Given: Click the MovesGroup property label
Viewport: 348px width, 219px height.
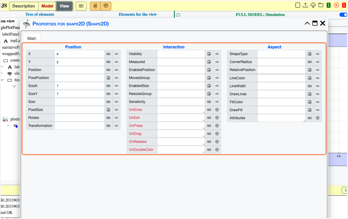Looking at the screenshot, I should pyautogui.click(x=139, y=78).
